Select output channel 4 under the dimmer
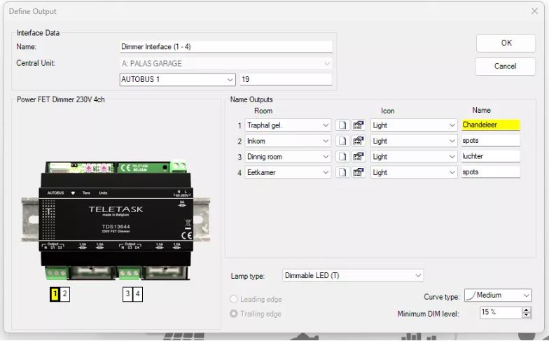Image resolution: width=549 pixels, height=341 pixels. pyautogui.click(x=138, y=295)
